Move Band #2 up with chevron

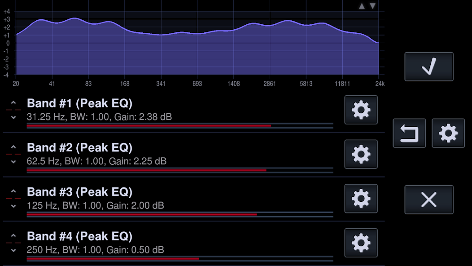point(13,147)
